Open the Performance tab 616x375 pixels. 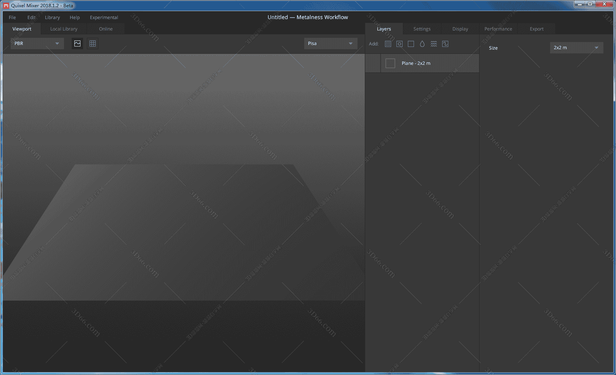tap(498, 29)
